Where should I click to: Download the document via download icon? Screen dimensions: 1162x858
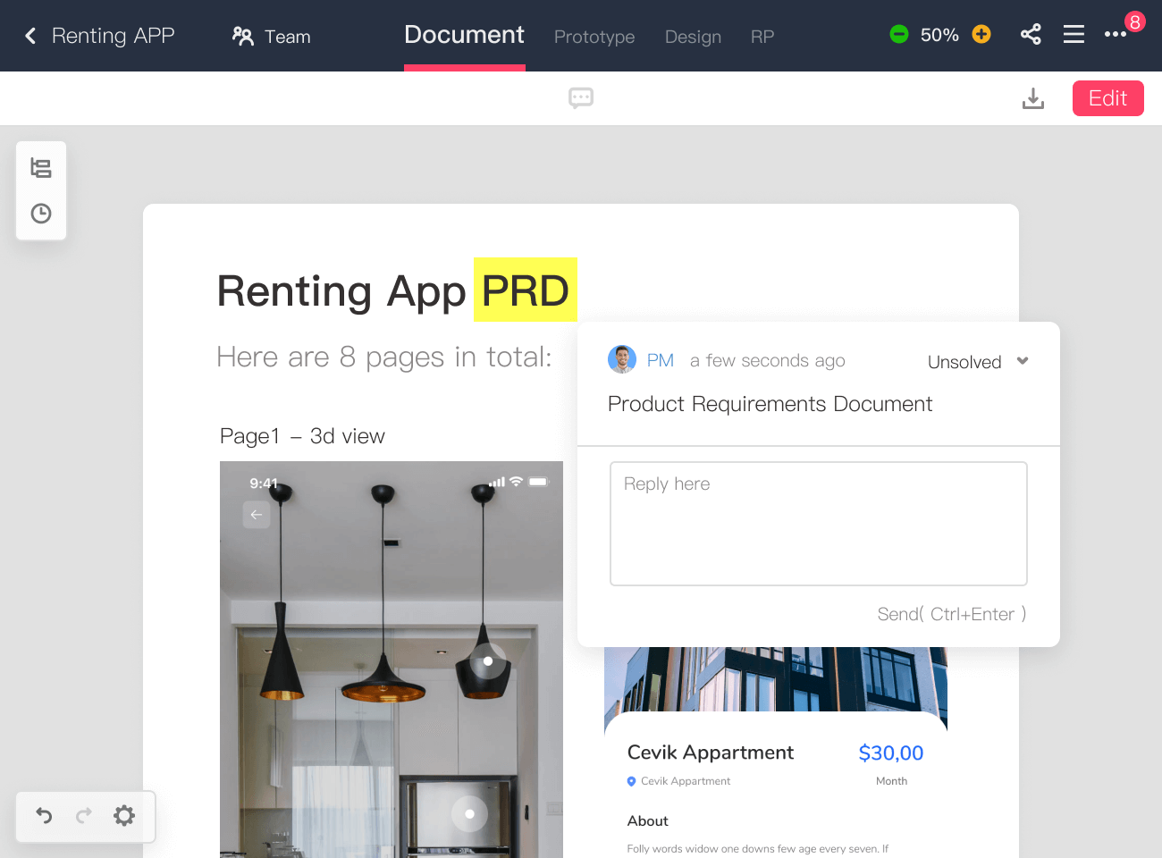(x=1033, y=98)
